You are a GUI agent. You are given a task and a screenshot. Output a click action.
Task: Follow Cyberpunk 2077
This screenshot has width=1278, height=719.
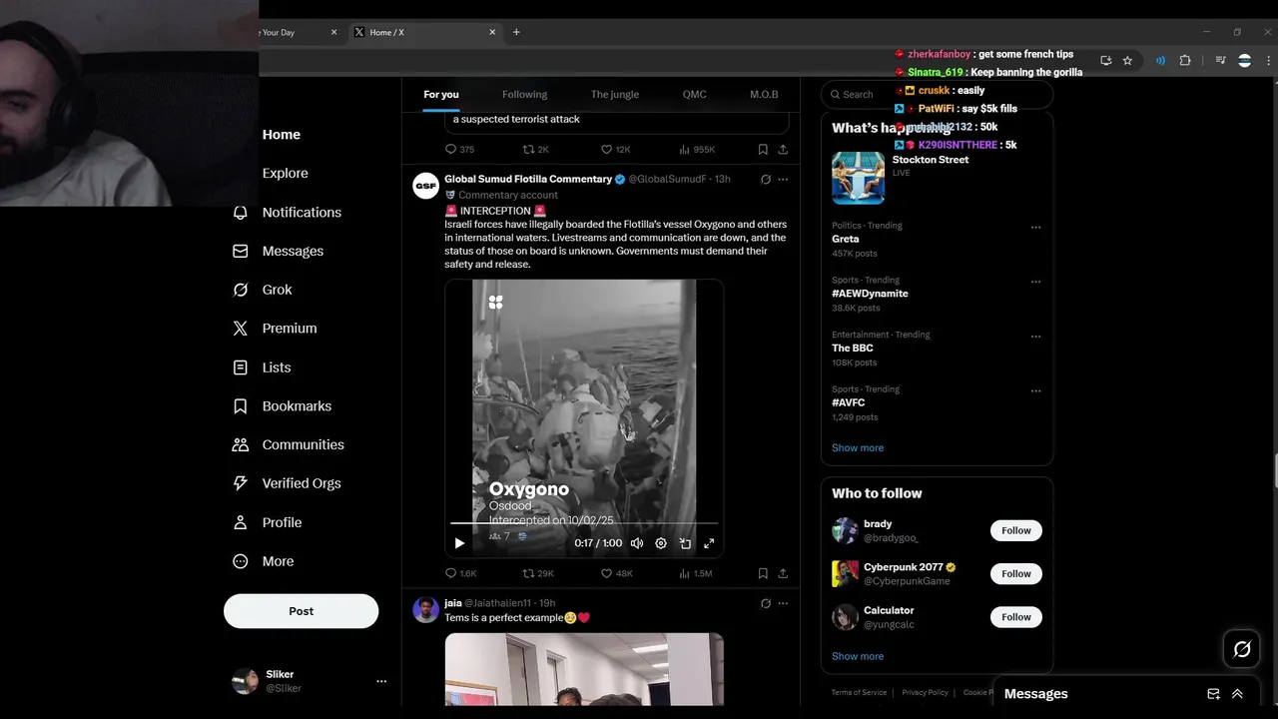[x=1016, y=573]
